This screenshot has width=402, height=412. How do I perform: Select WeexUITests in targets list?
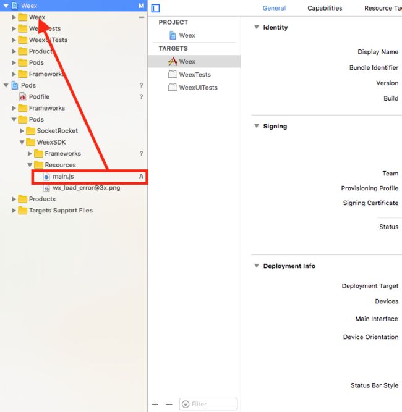coord(194,87)
